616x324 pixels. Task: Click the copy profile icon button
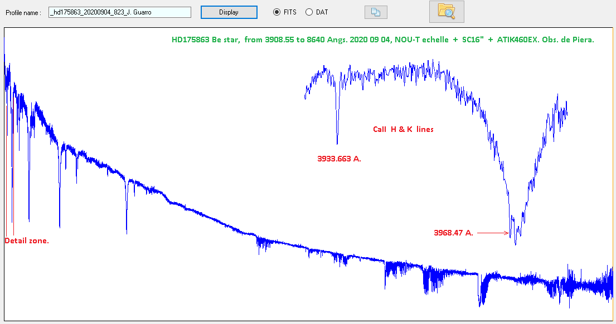coord(376,12)
